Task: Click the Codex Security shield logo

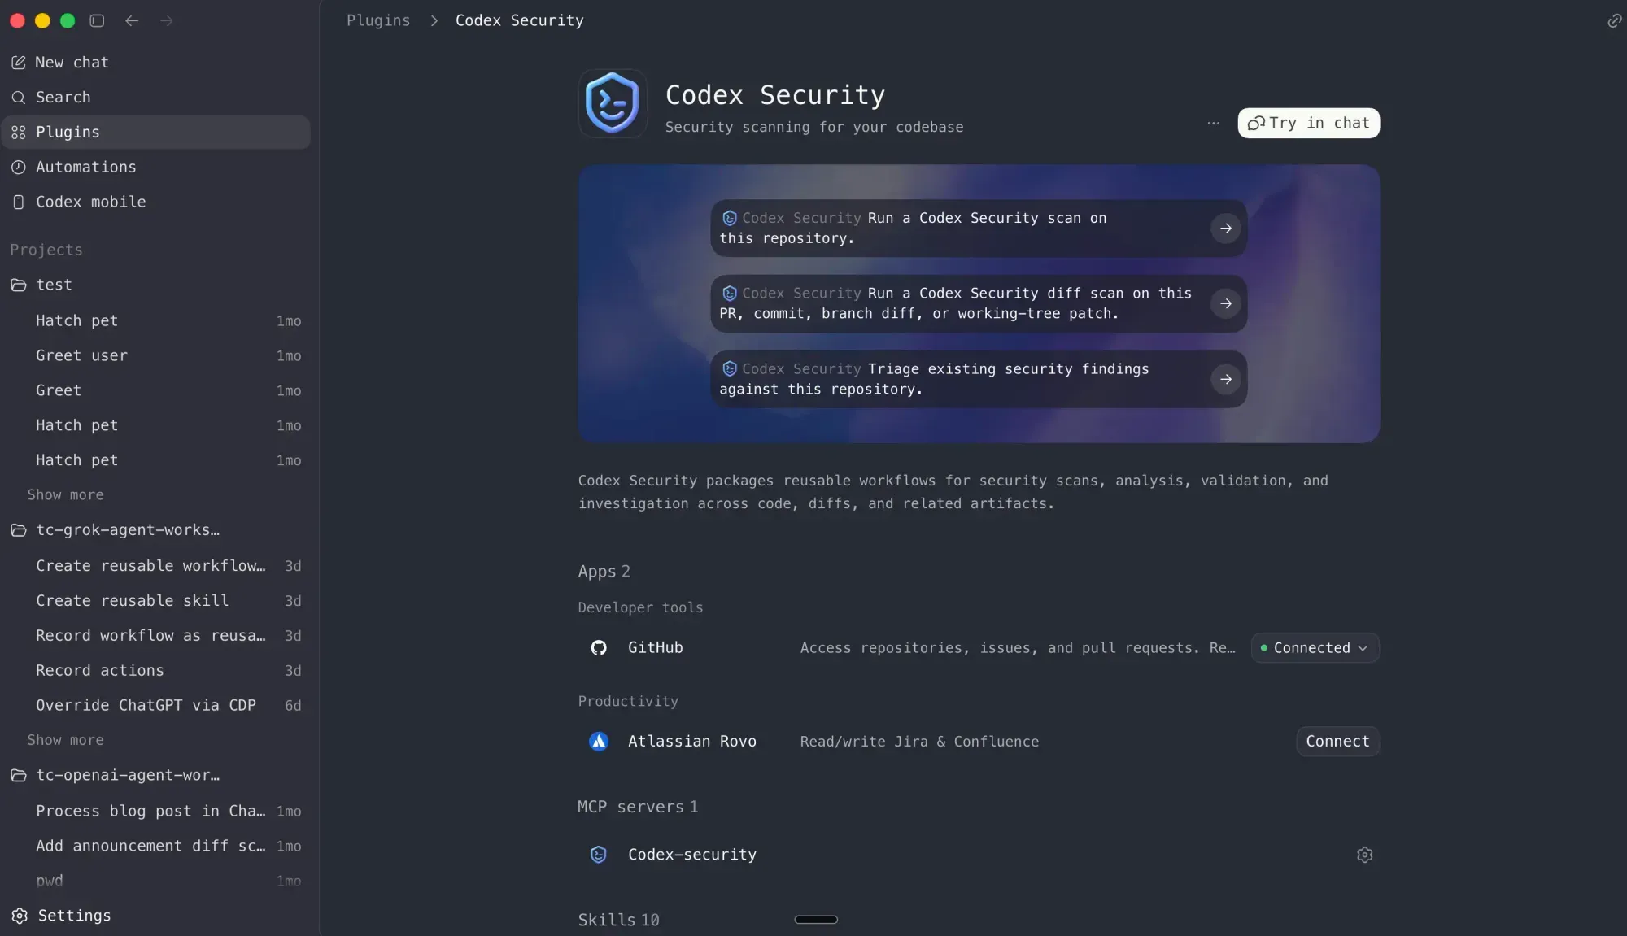Action: click(x=613, y=103)
